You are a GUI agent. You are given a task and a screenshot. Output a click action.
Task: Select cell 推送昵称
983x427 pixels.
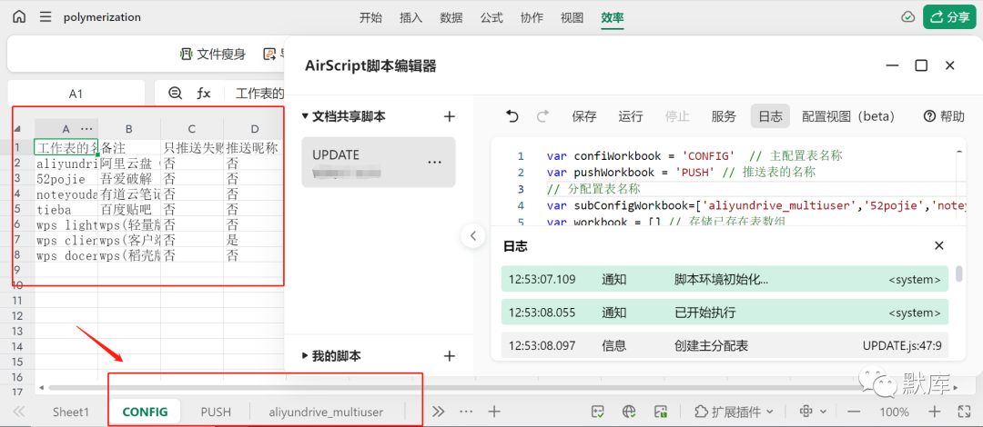pos(254,148)
